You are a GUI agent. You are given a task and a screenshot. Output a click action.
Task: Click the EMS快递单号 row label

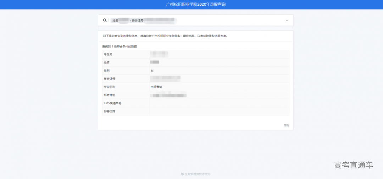click(112, 103)
